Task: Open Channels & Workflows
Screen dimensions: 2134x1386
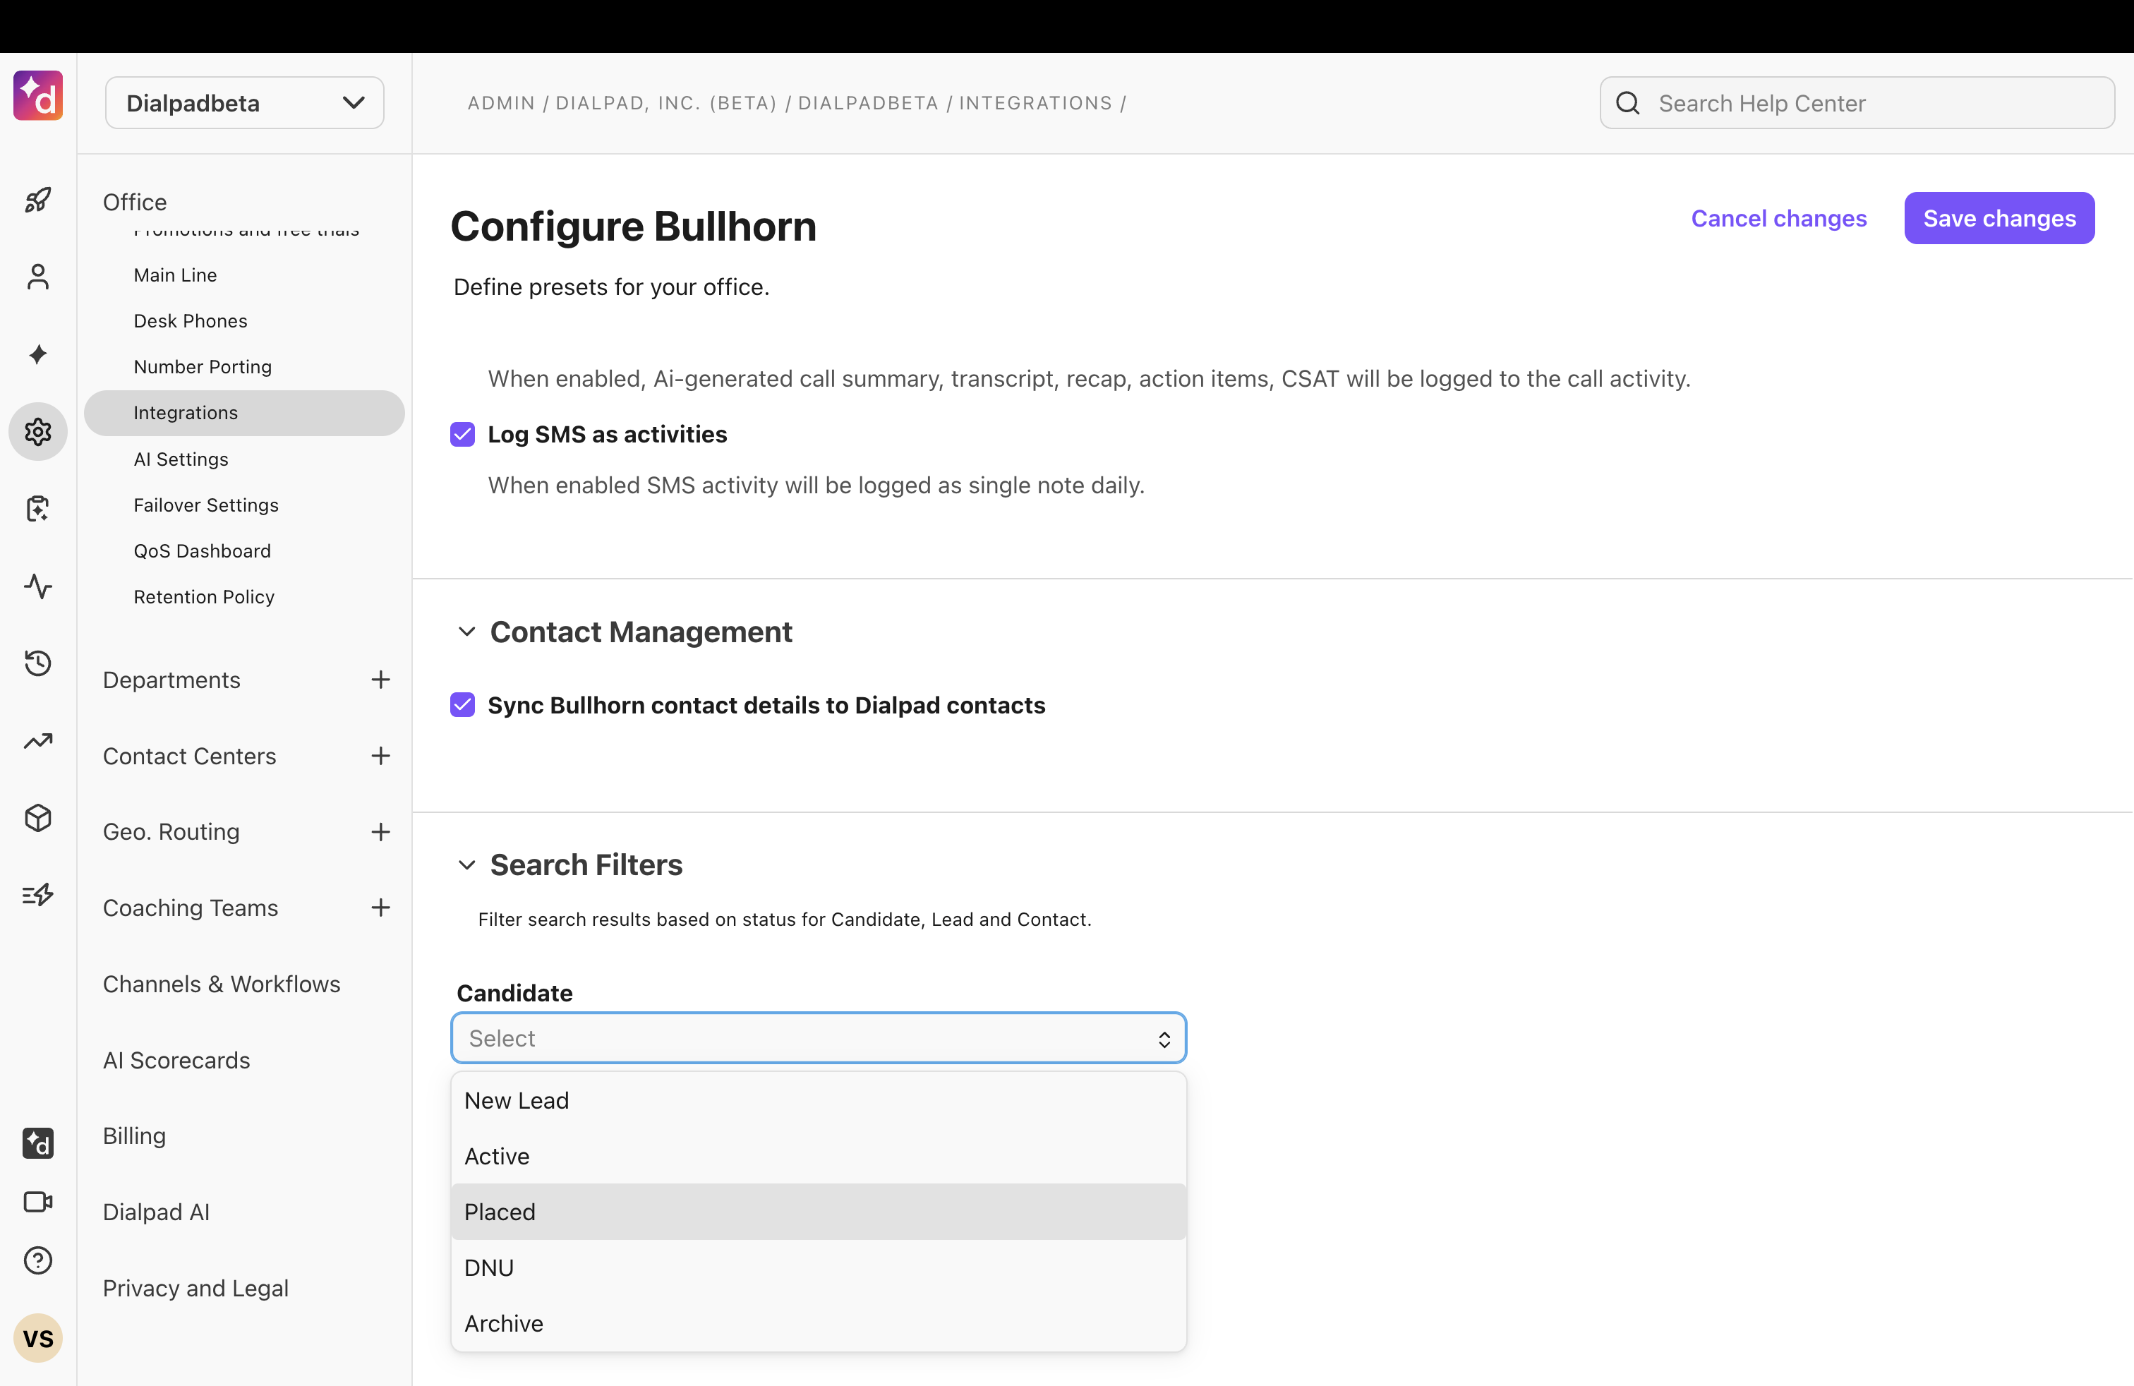Action: [x=222, y=984]
